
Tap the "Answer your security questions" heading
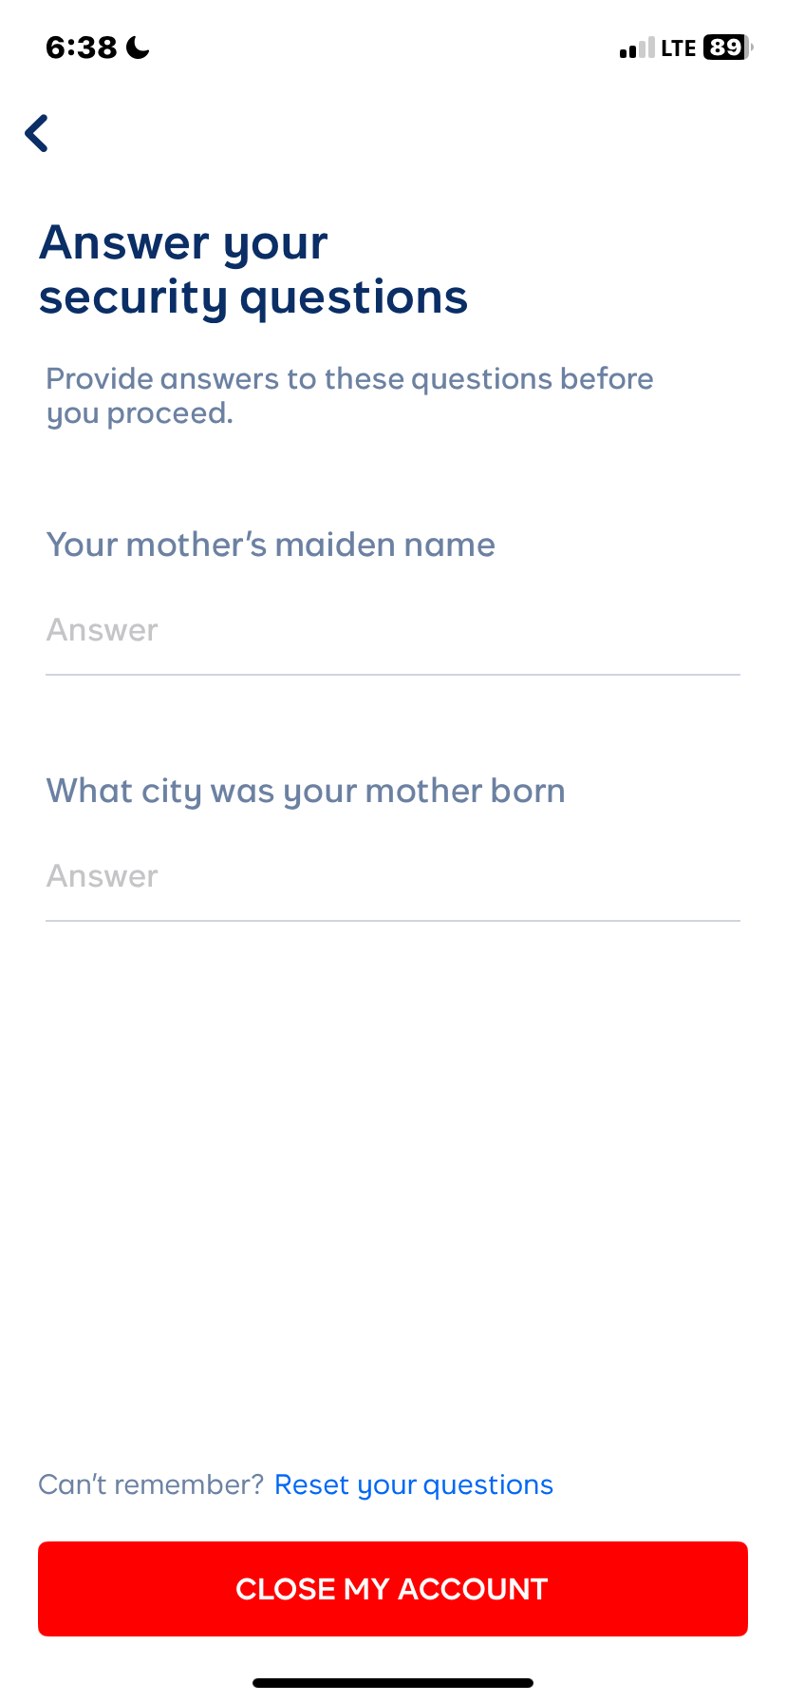253,270
